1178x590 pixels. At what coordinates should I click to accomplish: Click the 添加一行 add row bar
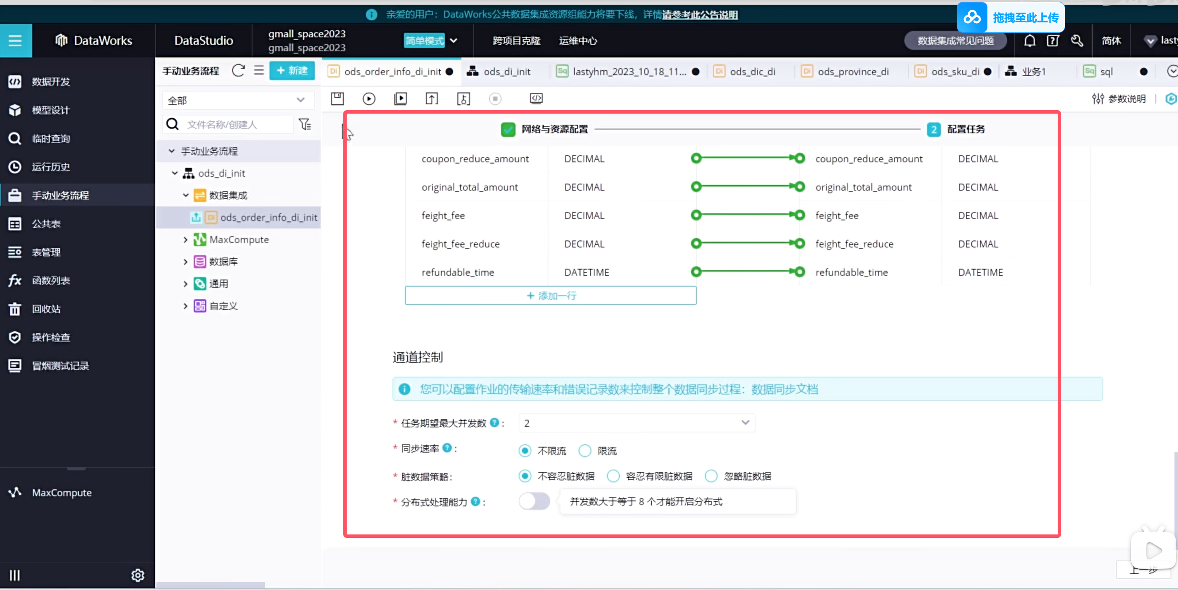550,295
